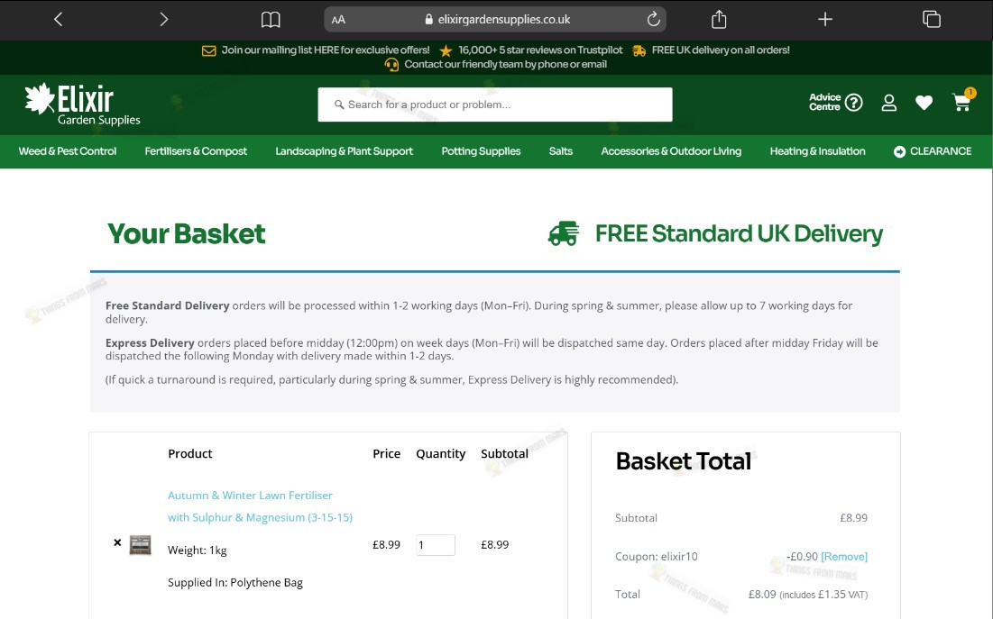This screenshot has width=993, height=619.
Task: Click the elixirgardensupplies.co.uk address bar
Action: point(494,20)
